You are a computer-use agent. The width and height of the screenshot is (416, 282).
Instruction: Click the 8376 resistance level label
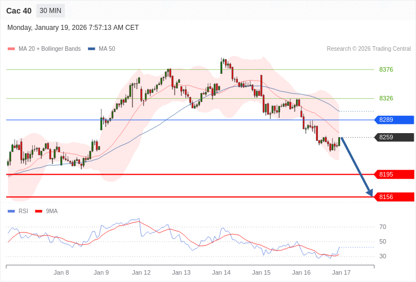pyautogui.click(x=386, y=69)
